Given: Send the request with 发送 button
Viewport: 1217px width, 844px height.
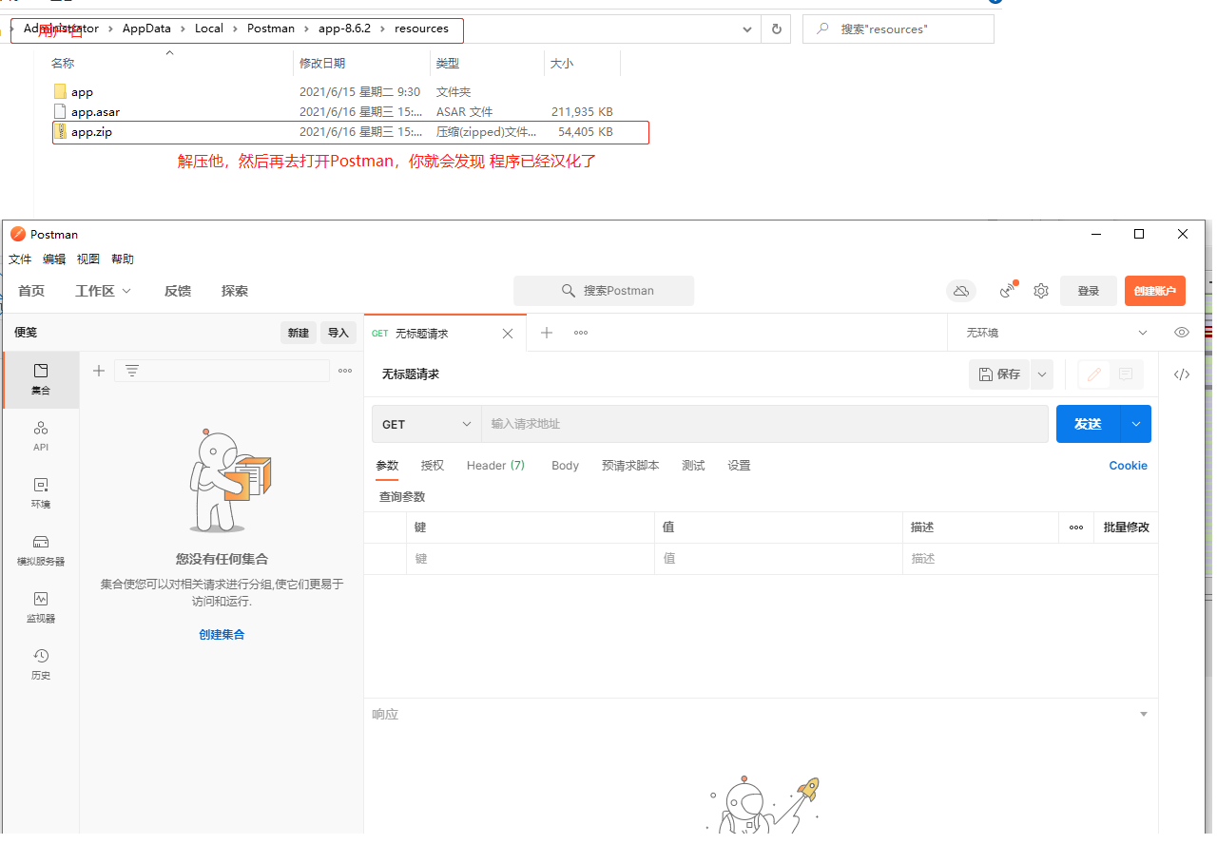Looking at the screenshot, I should pyautogui.click(x=1089, y=424).
